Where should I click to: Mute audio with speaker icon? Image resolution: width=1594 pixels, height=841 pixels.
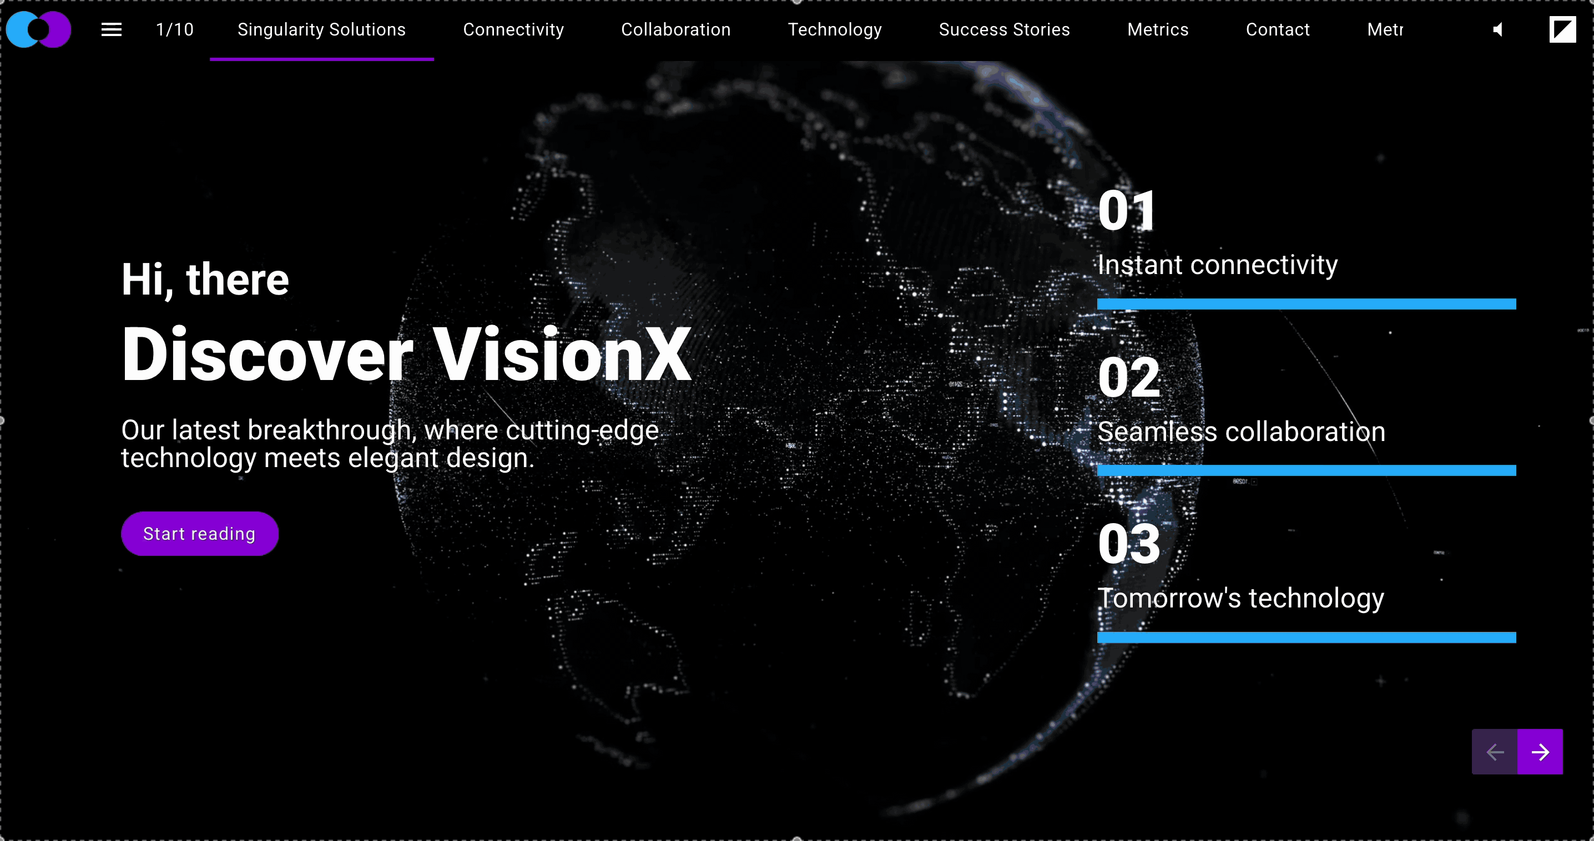pos(1497,29)
